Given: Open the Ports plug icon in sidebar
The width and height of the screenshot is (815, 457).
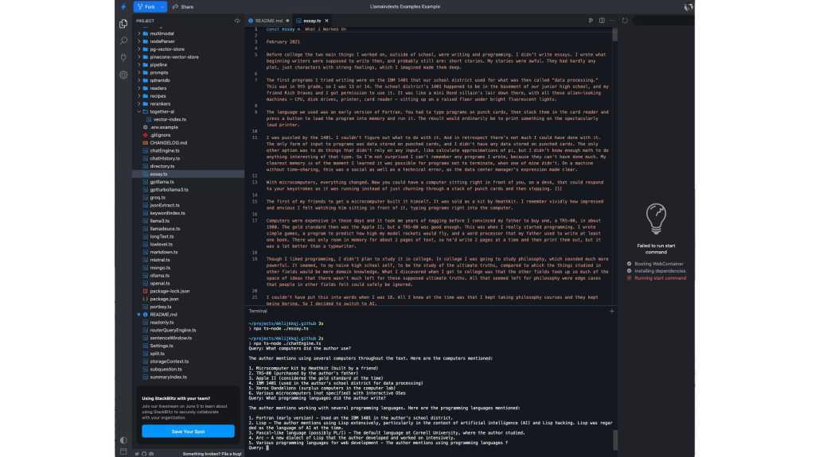Looking at the screenshot, I should (x=123, y=57).
